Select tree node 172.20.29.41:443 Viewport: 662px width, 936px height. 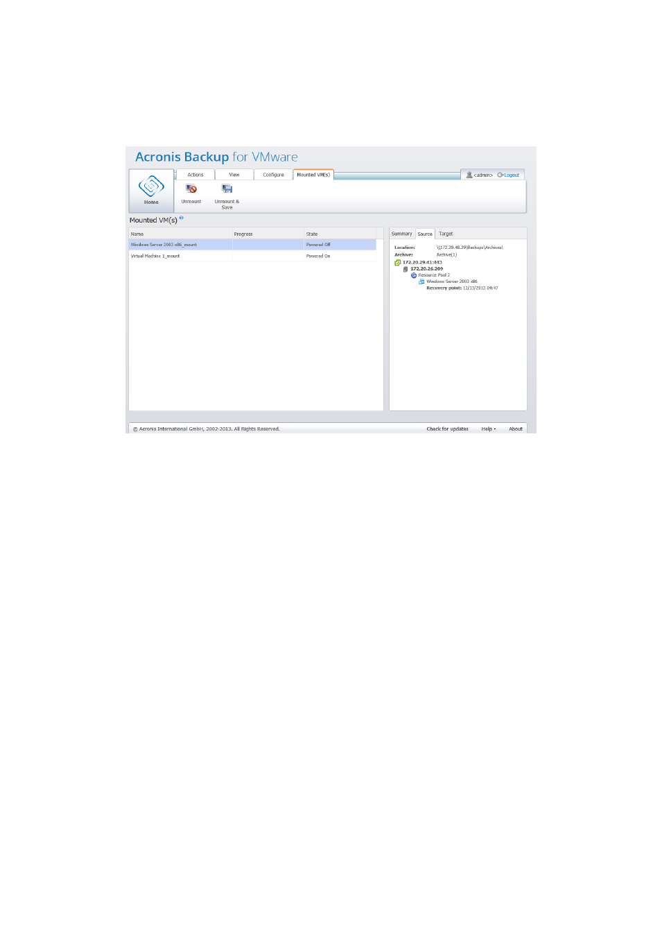pos(422,263)
